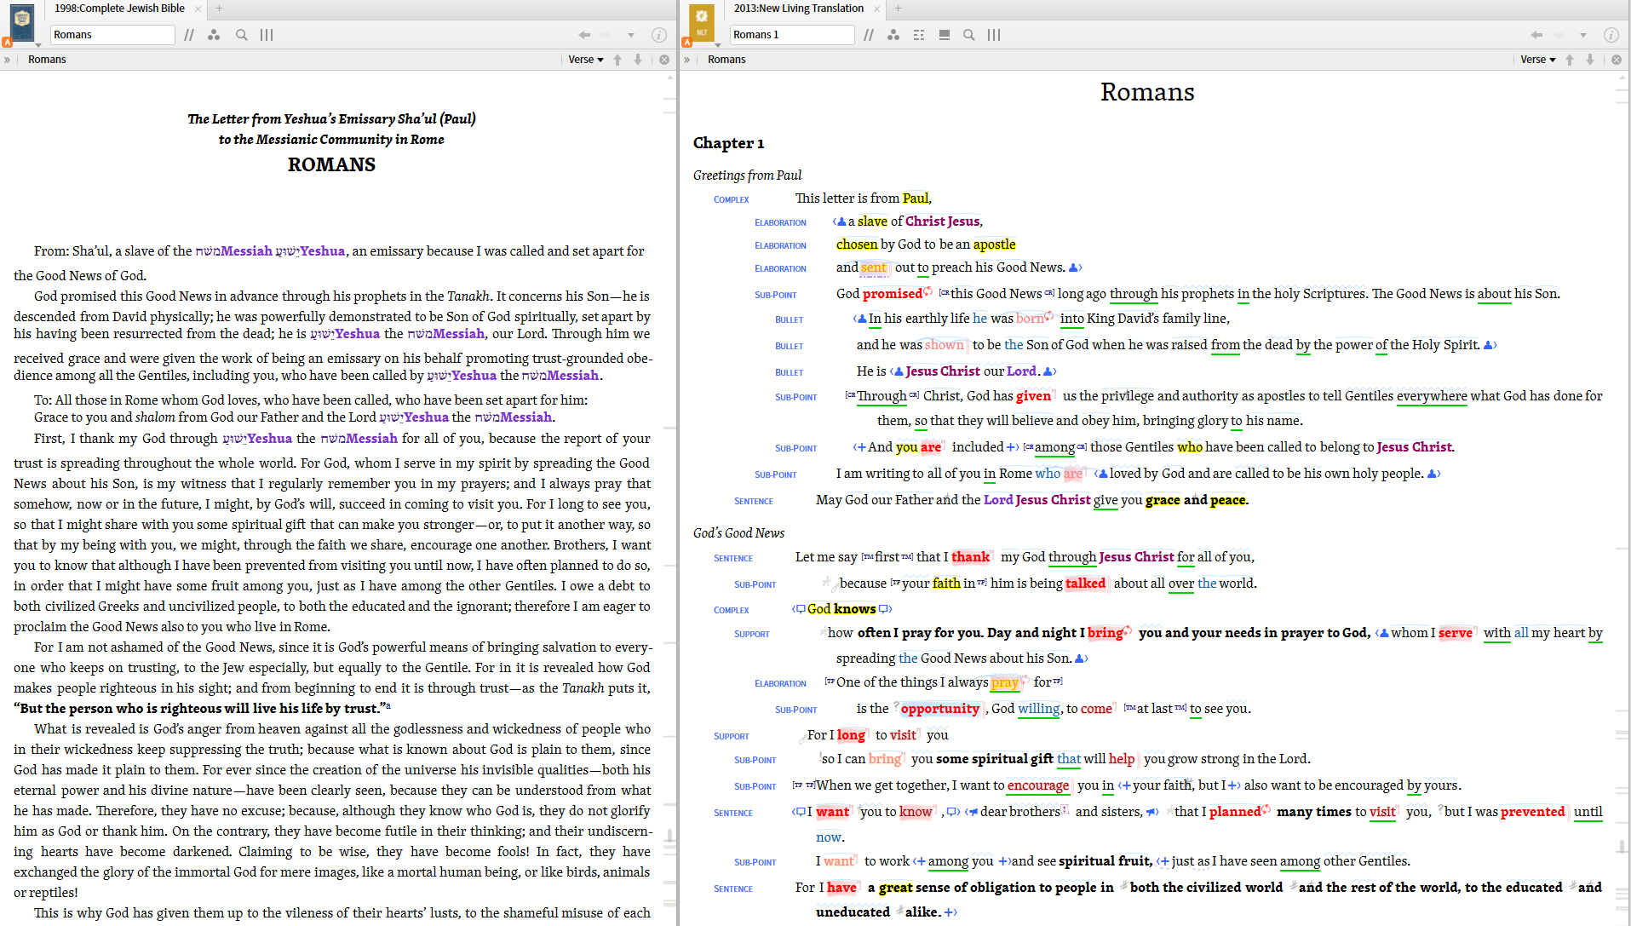1631x926 pixels.
Task: Expand locator bar chevron in Complete Jewish Bible pane
Action: tap(8, 60)
